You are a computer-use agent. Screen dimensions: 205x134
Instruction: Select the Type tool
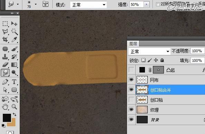(x=14, y=82)
